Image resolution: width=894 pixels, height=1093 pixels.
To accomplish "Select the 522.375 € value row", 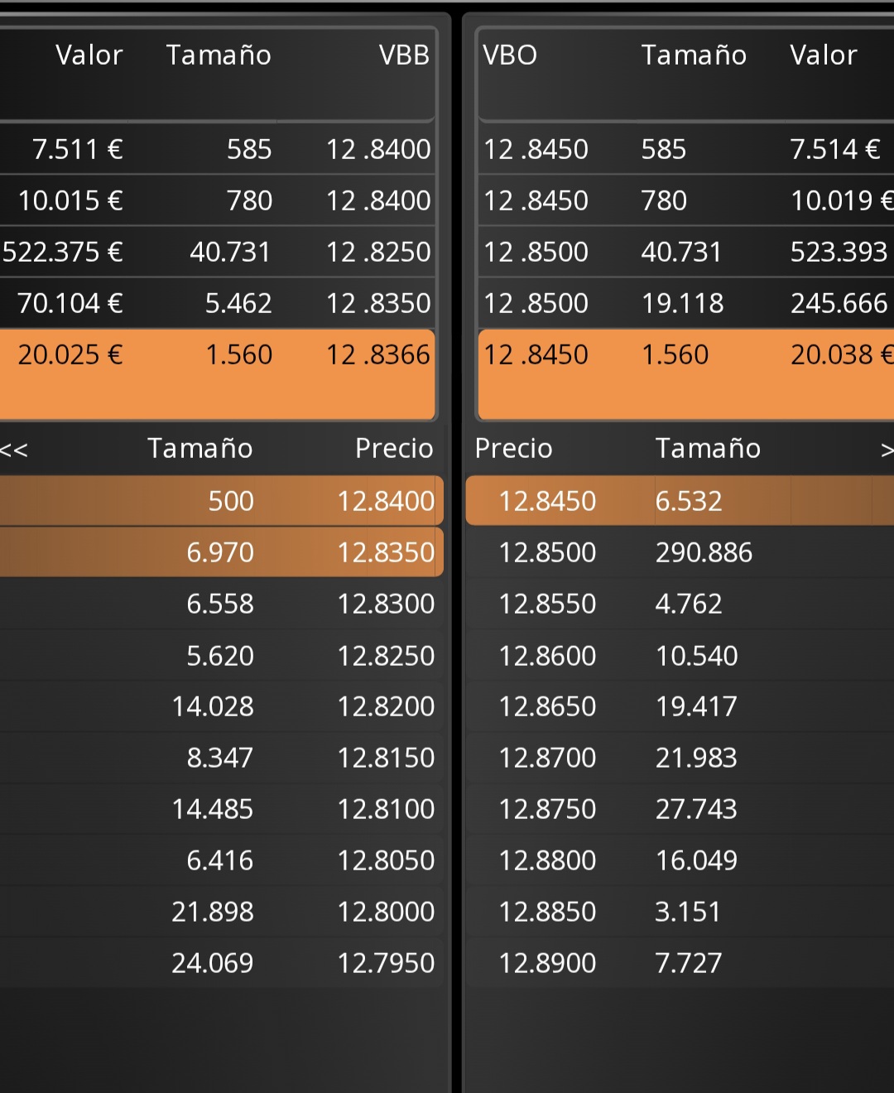I will (217, 252).
